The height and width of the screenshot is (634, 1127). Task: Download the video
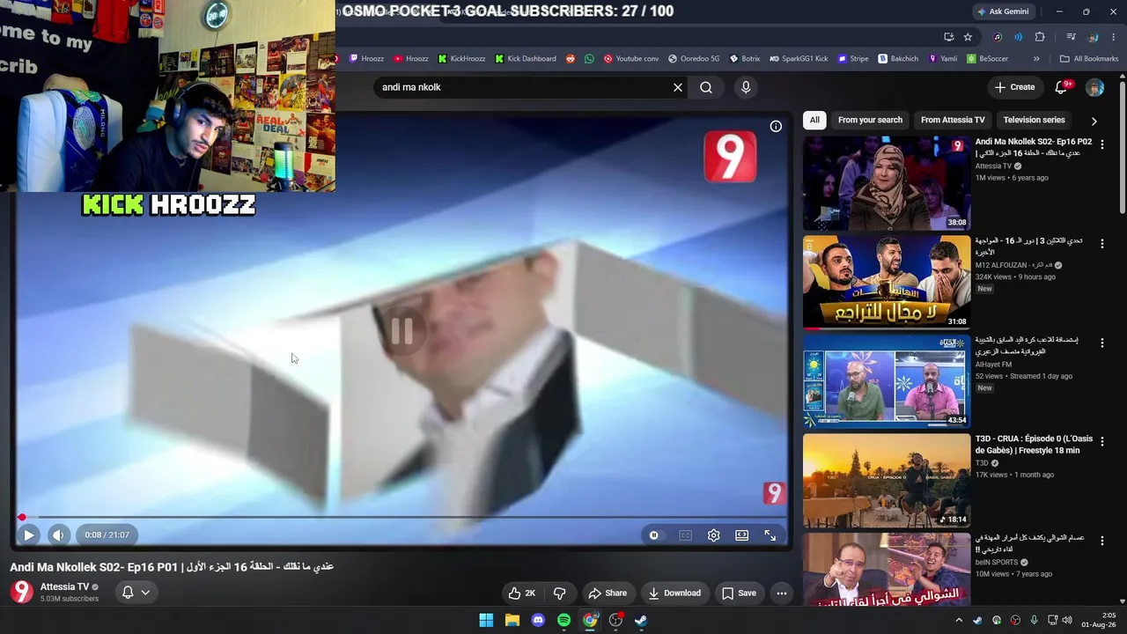tap(674, 593)
